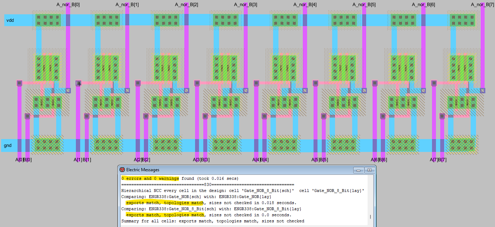Pick the A_nor_B[5] export label
Viewport: 495px width, 227px height.
[x=364, y=5]
